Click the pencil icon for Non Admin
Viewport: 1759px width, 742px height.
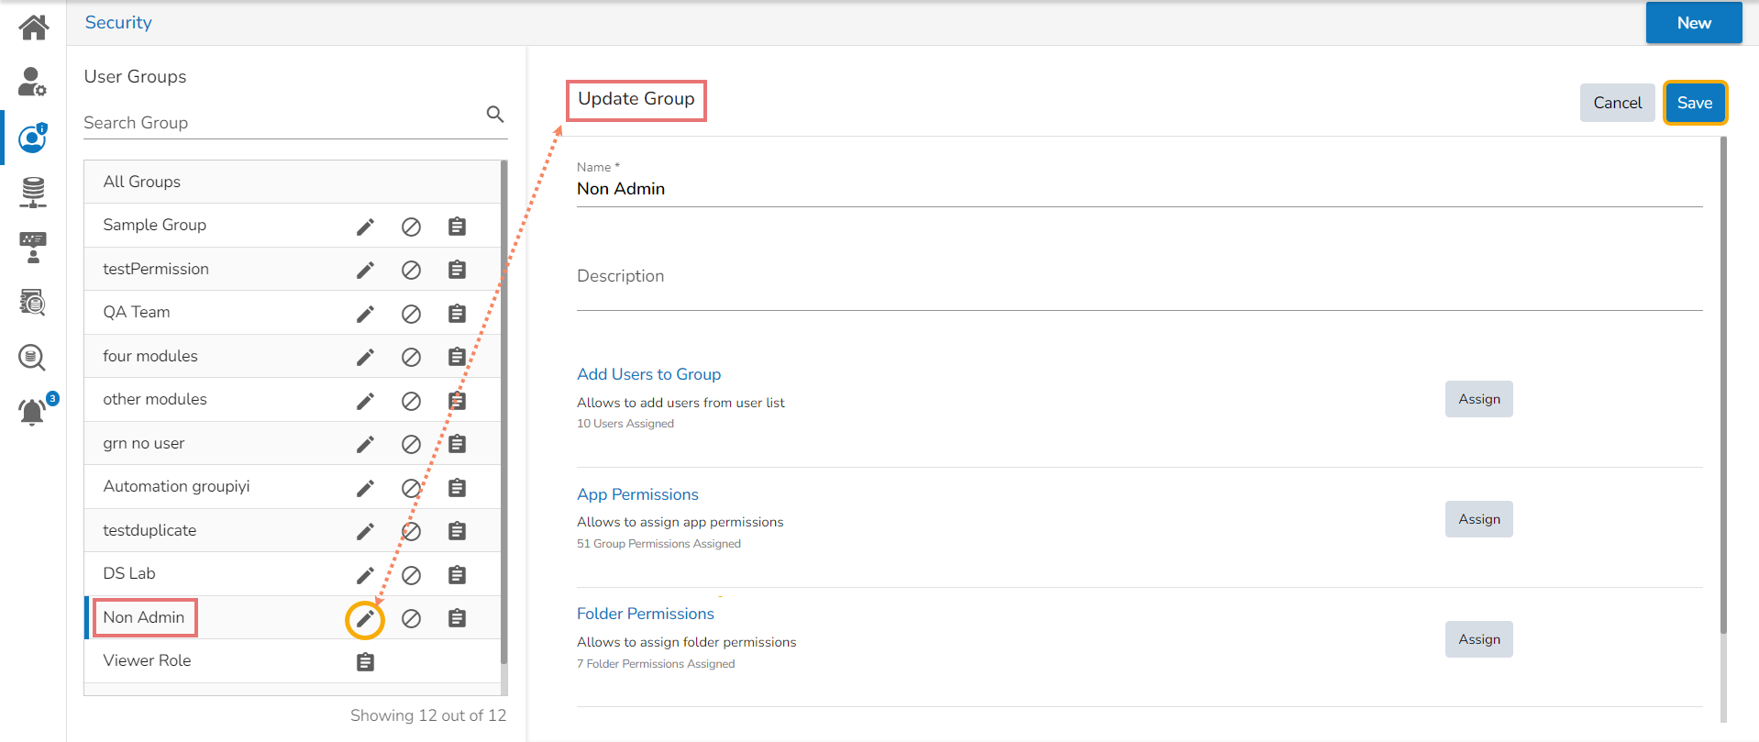(x=365, y=620)
